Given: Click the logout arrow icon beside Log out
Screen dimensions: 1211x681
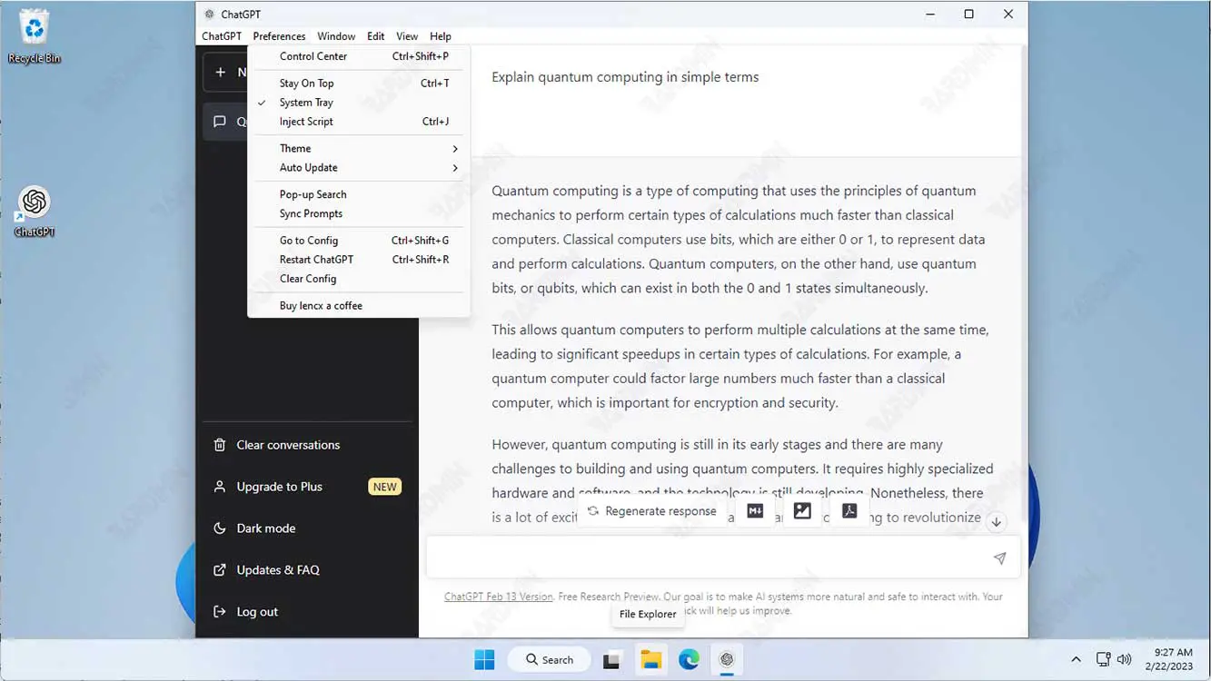Looking at the screenshot, I should point(219,612).
